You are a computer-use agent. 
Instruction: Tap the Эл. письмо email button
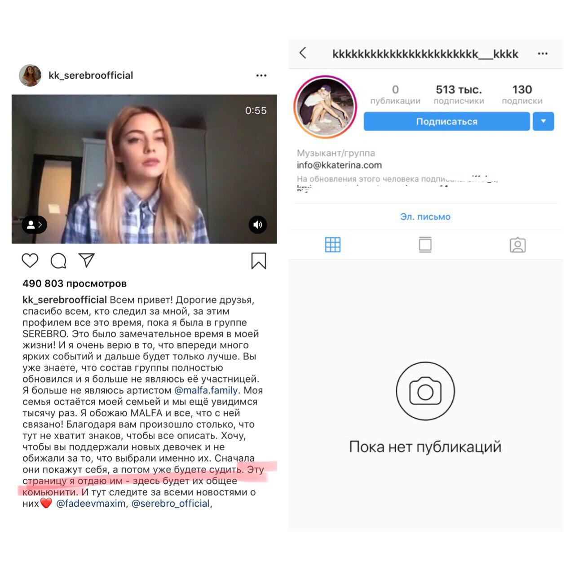pyautogui.click(x=425, y=217)
